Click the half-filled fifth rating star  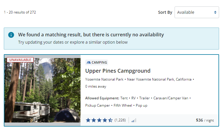click(x=110, y=120)
